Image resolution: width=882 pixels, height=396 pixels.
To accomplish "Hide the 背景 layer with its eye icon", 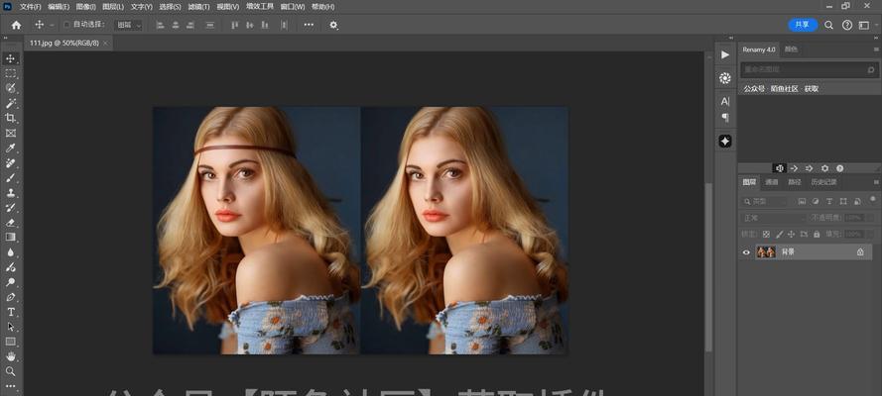I will pos(746,252).
